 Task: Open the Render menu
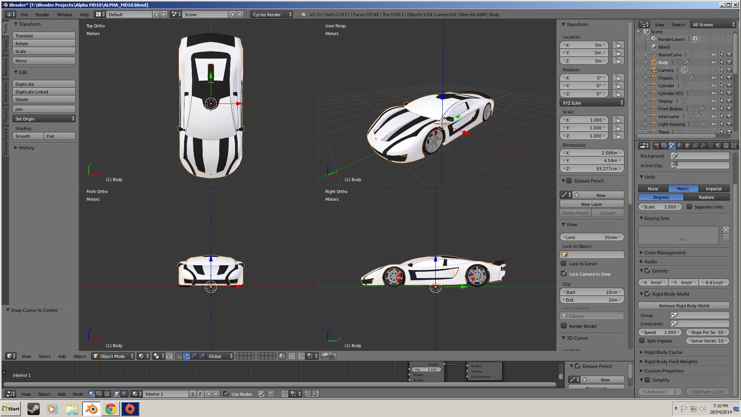click(x=42, y=14)
